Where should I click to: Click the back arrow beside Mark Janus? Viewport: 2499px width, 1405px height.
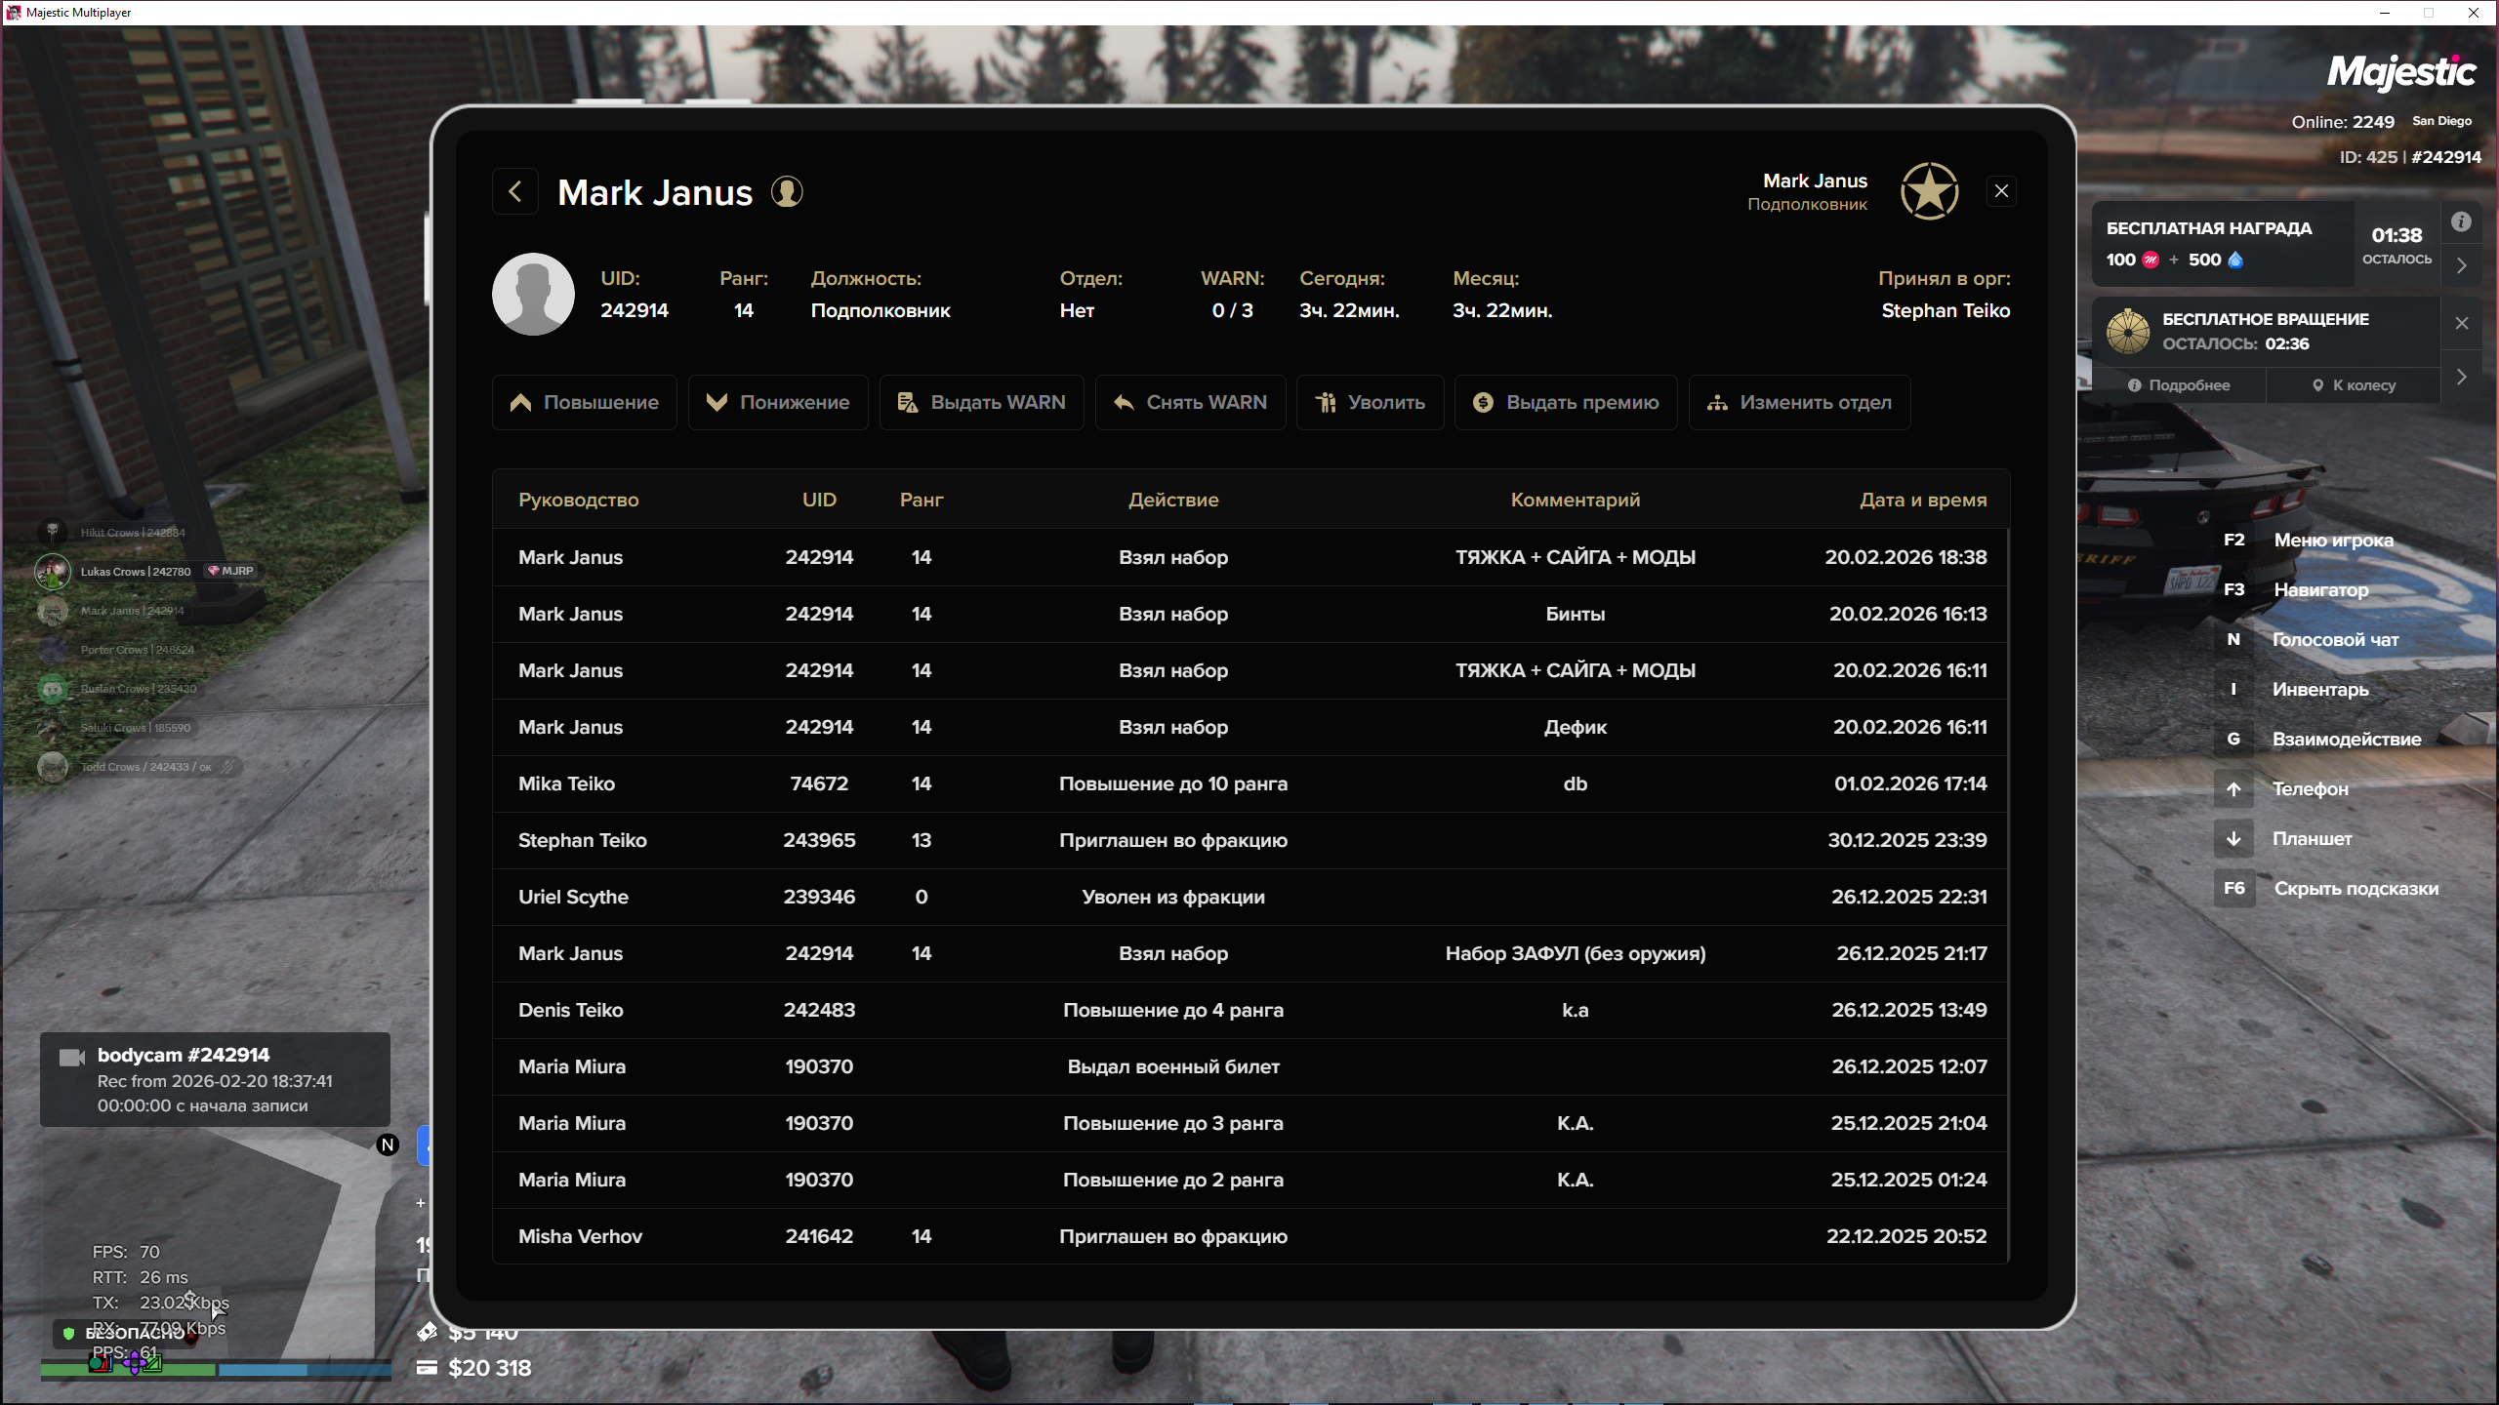click(515, 191)
